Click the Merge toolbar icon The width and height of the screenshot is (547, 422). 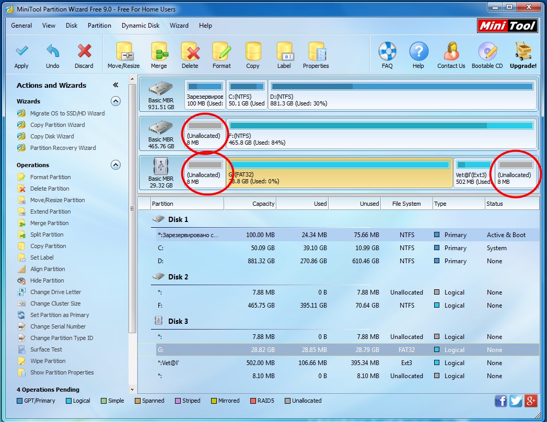tap(159, 51)
